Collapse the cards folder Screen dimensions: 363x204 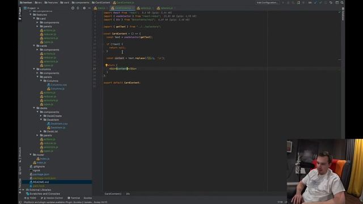click(x=34, y=46)
